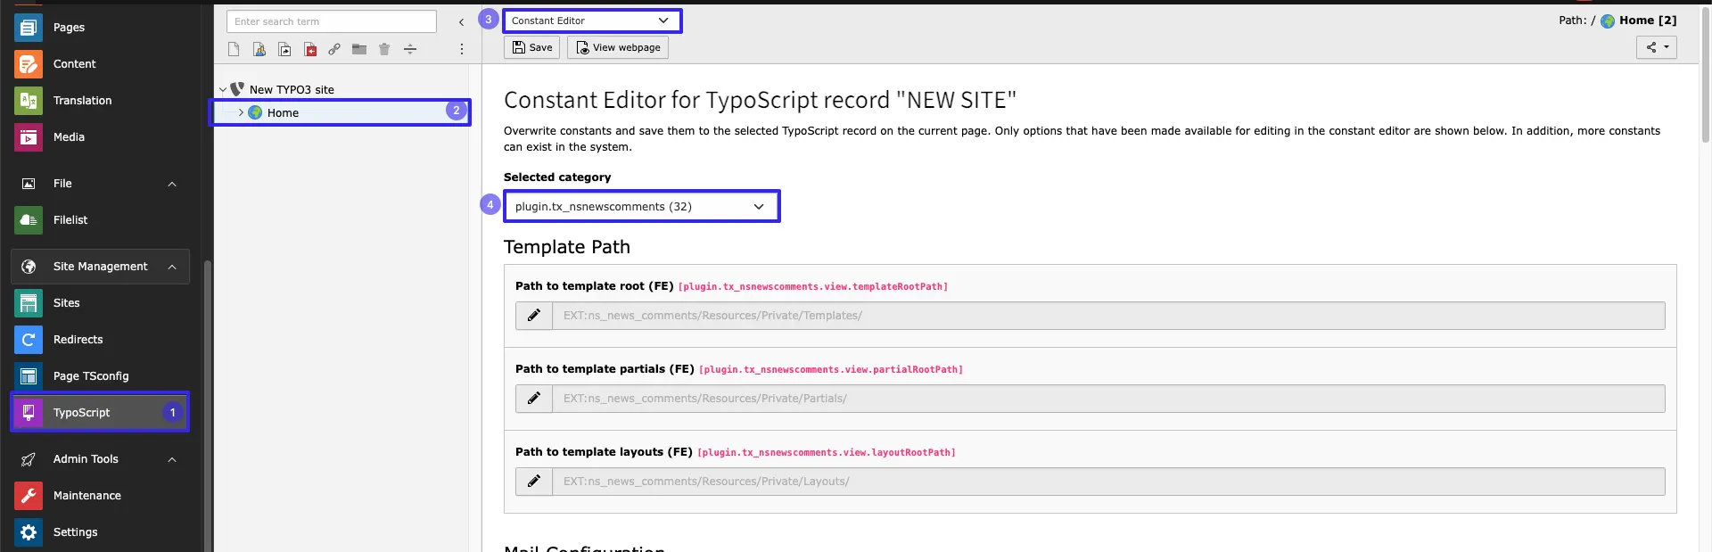This screenshot has height=552, width=1712.
Task: Open the Translation module
Action: [100, 100]
